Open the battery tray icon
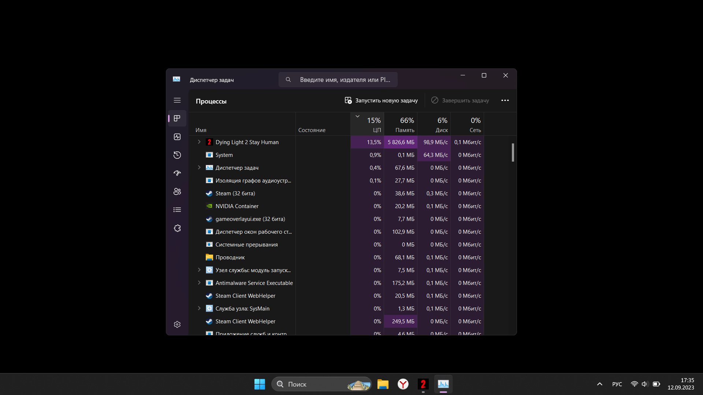Viewport: 703px width, 395px height. tap(656, 384)
